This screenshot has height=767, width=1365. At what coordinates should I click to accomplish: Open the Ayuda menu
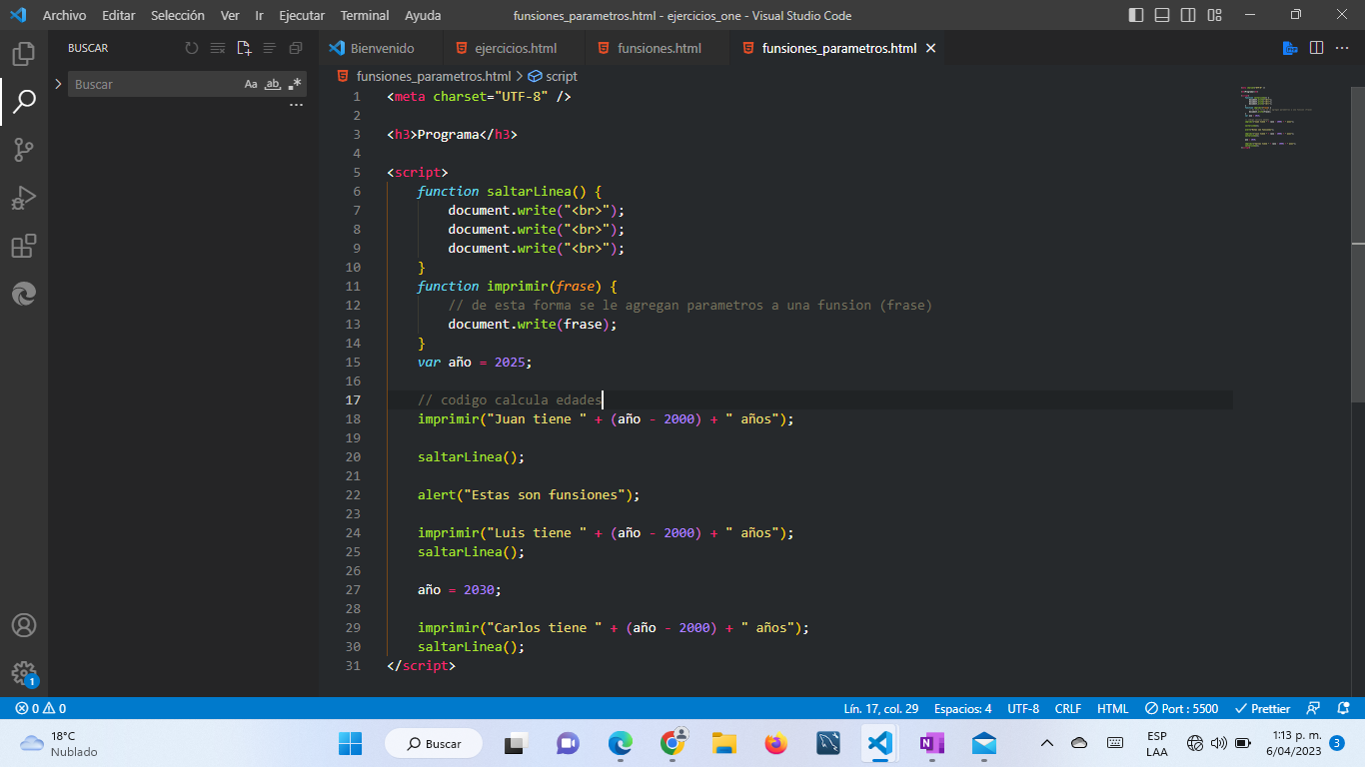423,15
